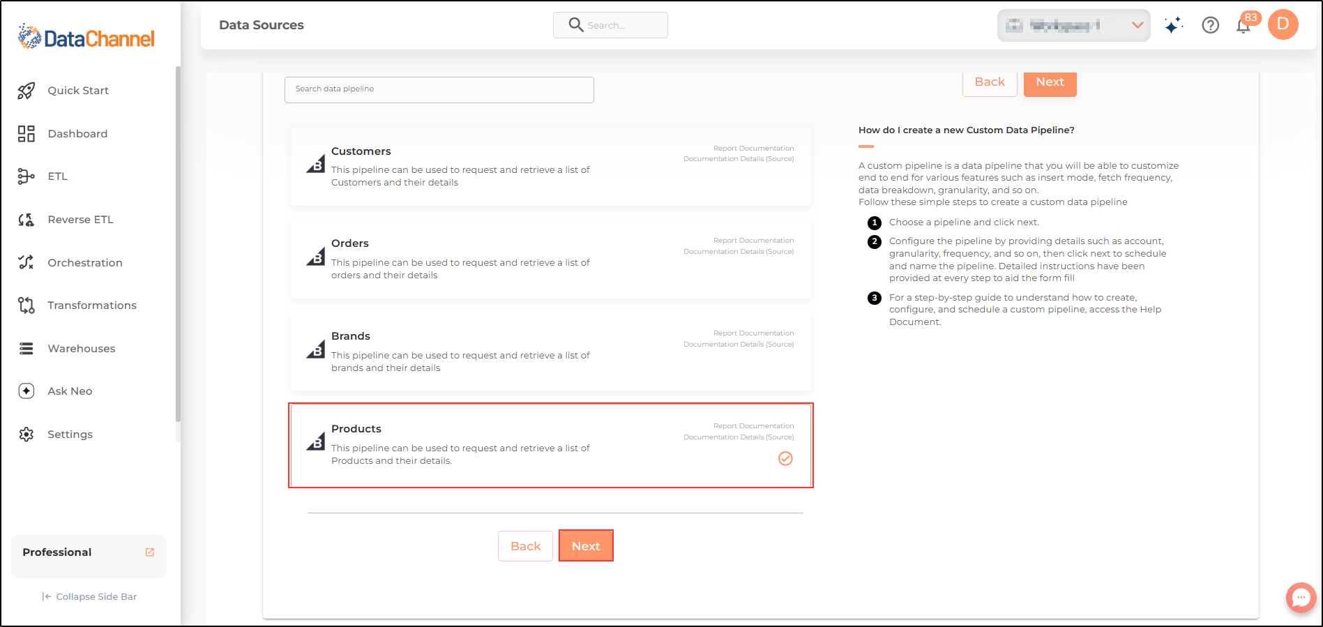The height and width of the screenshot is (627, 1323).
Task: Click the bottom Back button
Action: click(525, 546)
